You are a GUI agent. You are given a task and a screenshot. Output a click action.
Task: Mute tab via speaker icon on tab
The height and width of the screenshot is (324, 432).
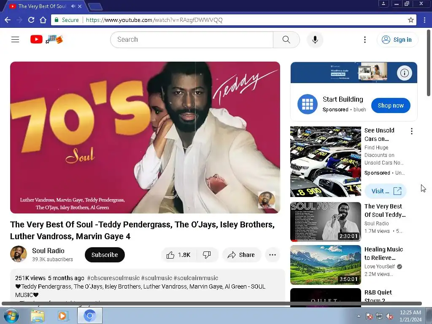point(73,6)
